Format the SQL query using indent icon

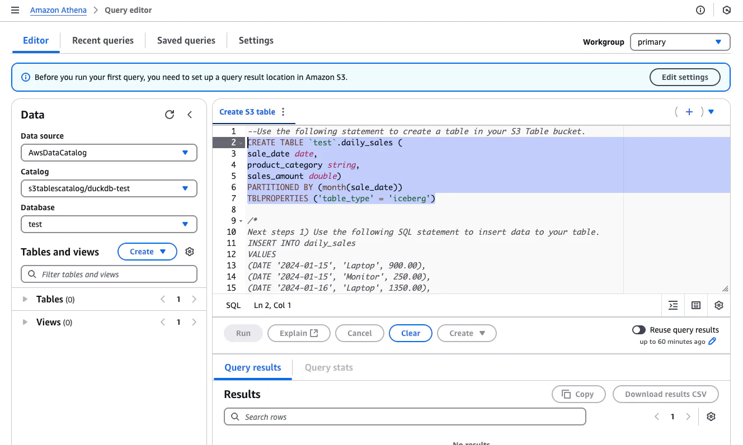(x=673, y=305)
